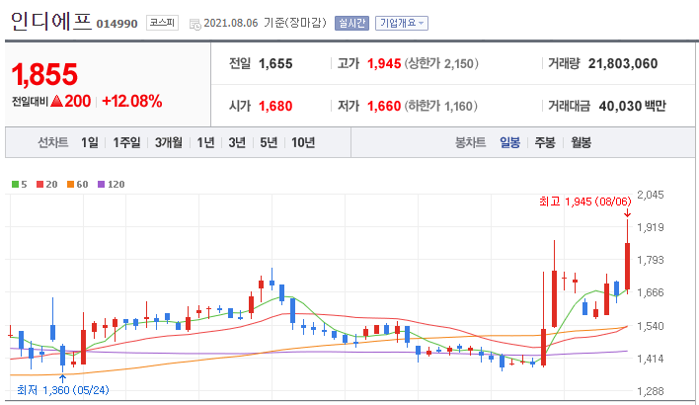Click the red 20-day moving average swatch
The width and height of the screenshot is (699, 405).
click(x=40, y=184)
